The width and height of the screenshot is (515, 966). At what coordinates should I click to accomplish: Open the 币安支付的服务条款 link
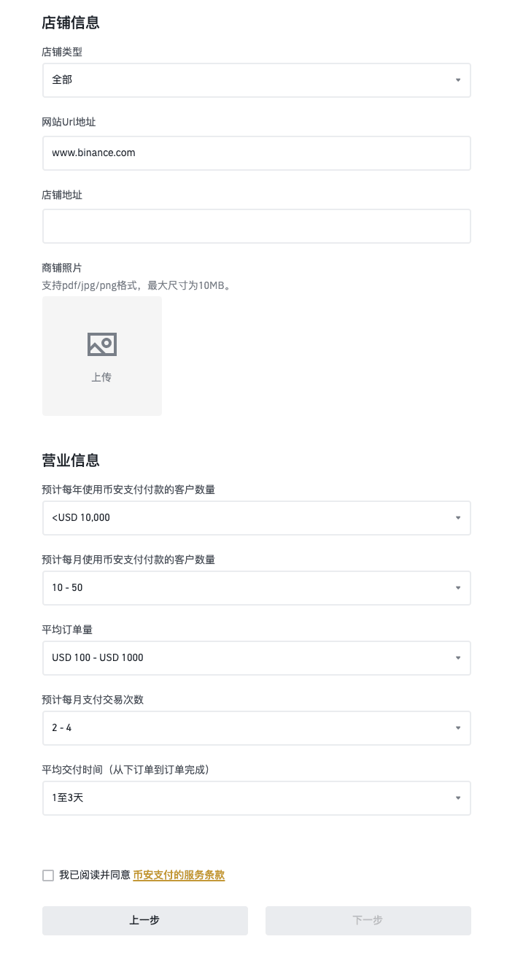point(179,876)
